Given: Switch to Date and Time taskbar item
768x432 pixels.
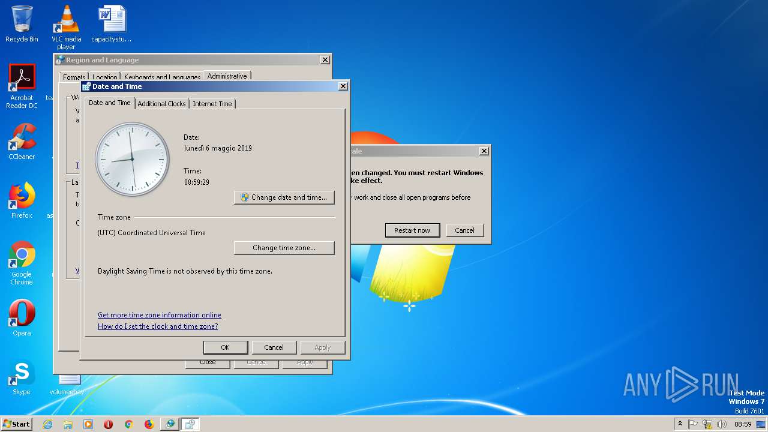Looking at the screenshot, I should (x=190, y=424).
